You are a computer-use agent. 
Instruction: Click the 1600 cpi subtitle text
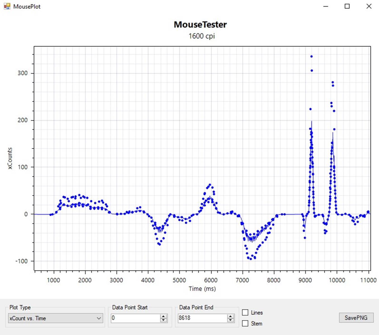(x=202, y=36)
